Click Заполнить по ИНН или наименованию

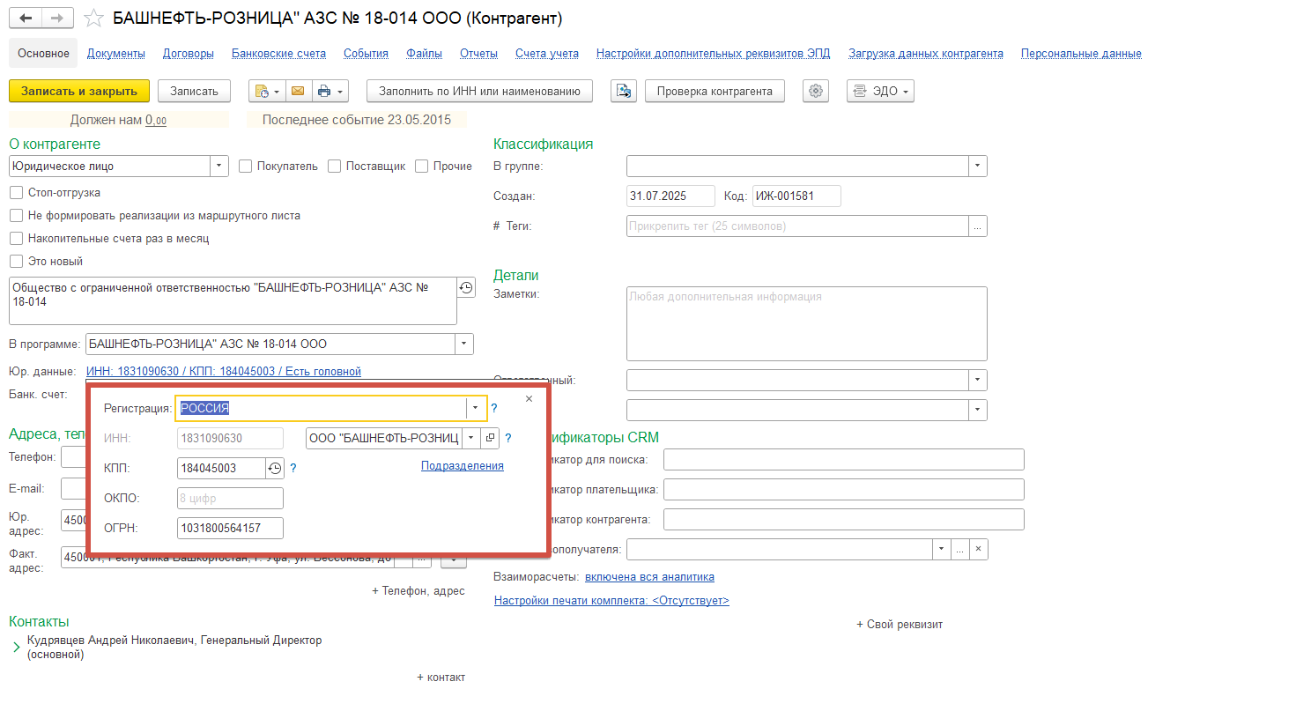[x=479, y=91]
